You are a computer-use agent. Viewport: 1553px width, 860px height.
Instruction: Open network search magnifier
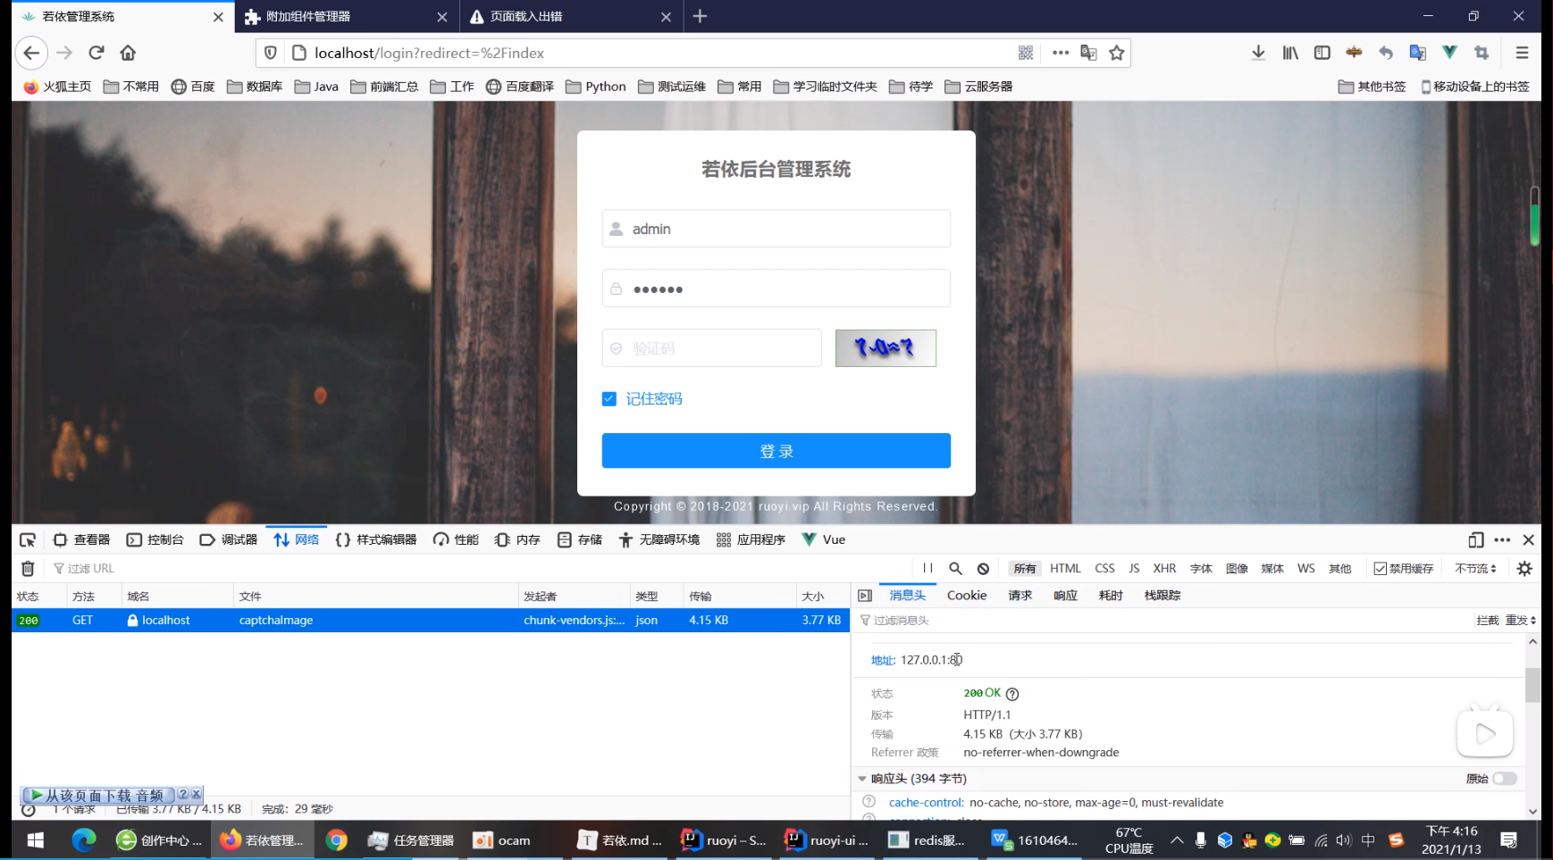[955, 568]
